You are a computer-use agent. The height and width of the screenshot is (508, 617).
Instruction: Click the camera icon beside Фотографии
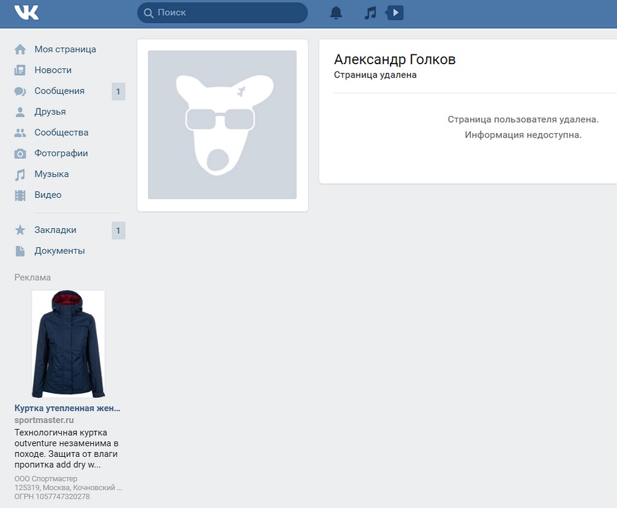[x=20, y=154]
